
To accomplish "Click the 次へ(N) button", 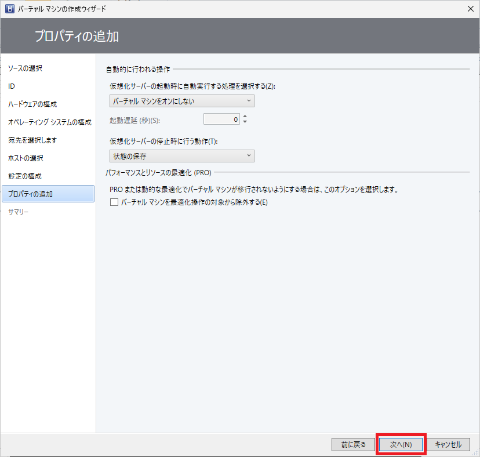I will 401,444.
